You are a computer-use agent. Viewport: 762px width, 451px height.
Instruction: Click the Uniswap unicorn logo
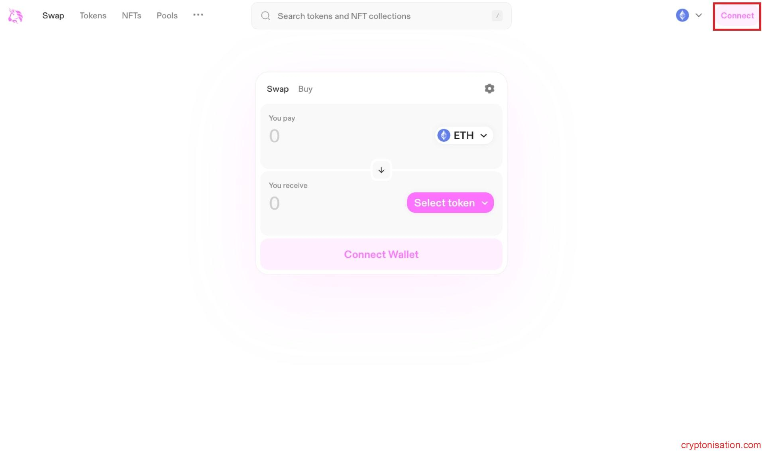(15, 16)
